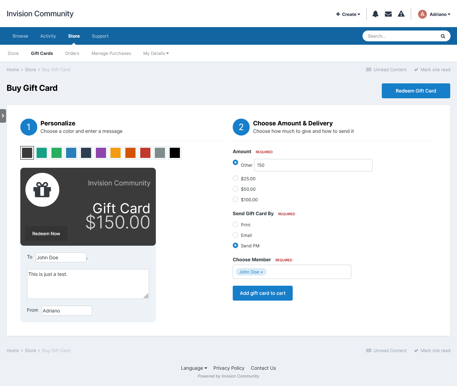The width and height of the screenshot is (457, 386).
Task: Select the Other amount radio button
Action: 235,162
